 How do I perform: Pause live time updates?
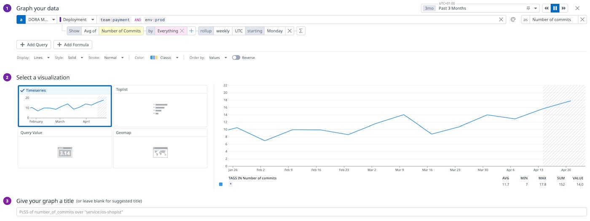click(x=555, y=8)
